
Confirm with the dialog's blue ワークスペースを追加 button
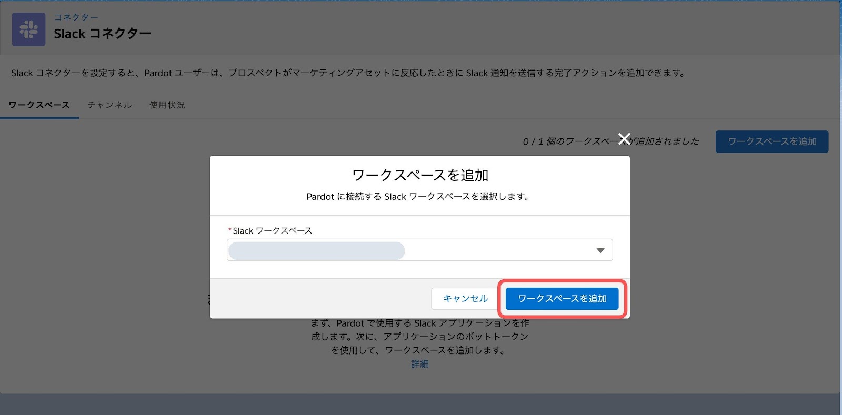562,299
